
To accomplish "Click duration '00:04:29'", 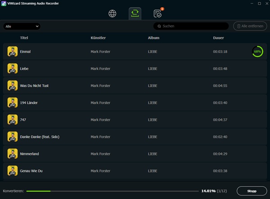I will 220,154.
